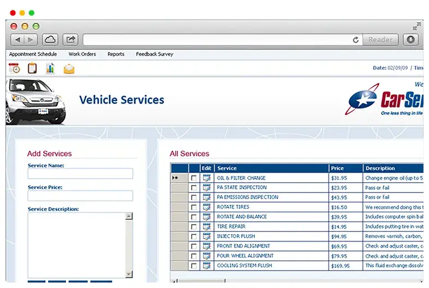
Task: Edit the FOUR WHEEL ALIGNMENT service
Action: 207,256
